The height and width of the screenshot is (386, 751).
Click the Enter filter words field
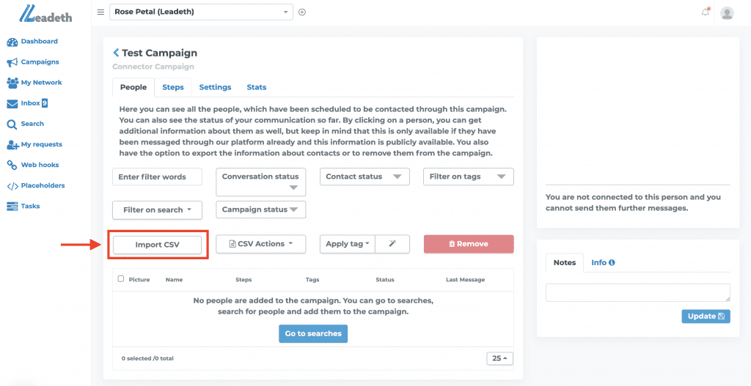[157, 177]
